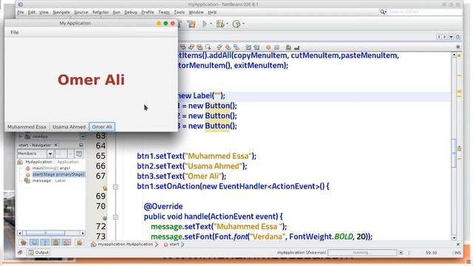473x266 pixels.
Task: Toggle Show Inner Classes filter
Action: (67, 242)
